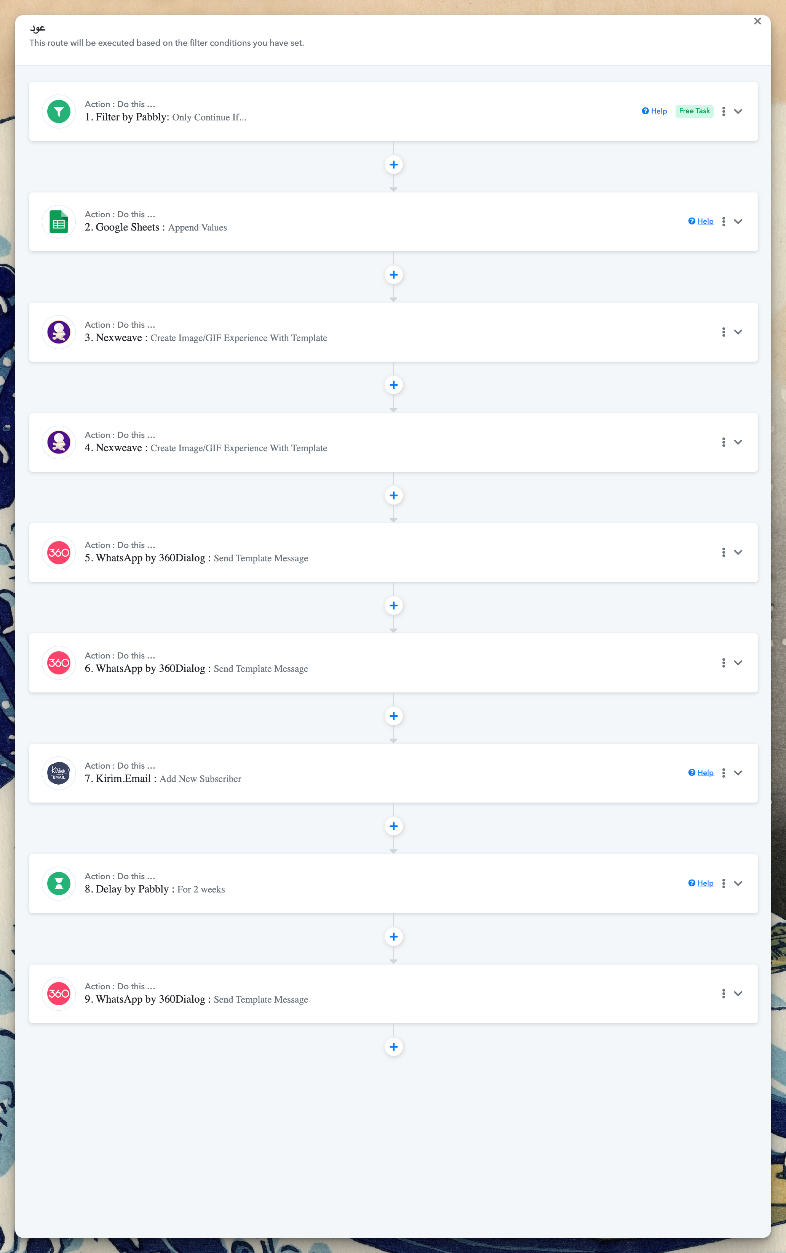Viewport: 786px width, 1253px height.
Task: Add a step after step 9 WhatsApp
Action: tap(393, 1047)
